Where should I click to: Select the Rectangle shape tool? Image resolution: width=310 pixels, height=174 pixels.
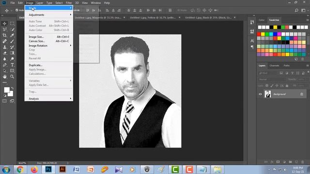12,71
